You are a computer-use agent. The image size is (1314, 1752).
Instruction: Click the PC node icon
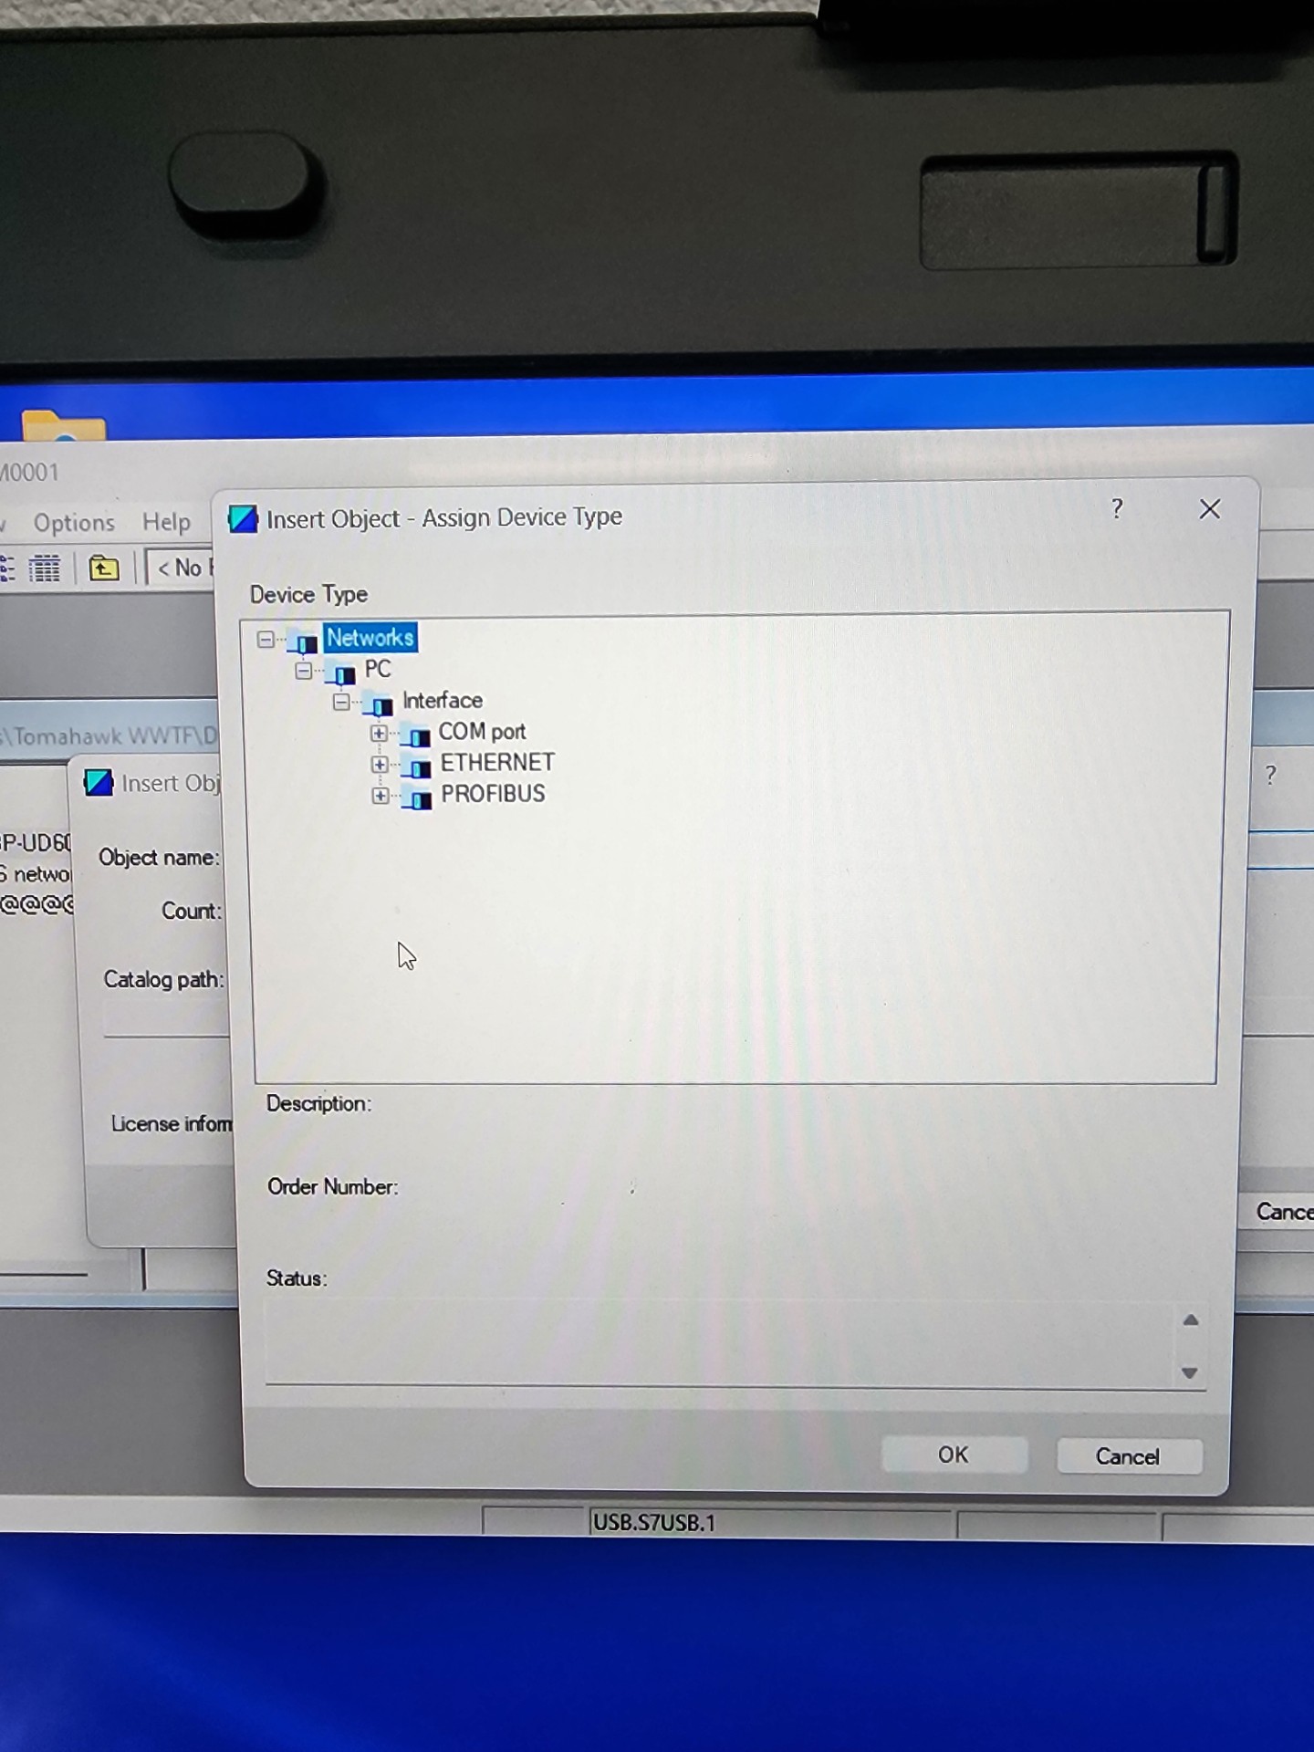click(x=342, y=674)
